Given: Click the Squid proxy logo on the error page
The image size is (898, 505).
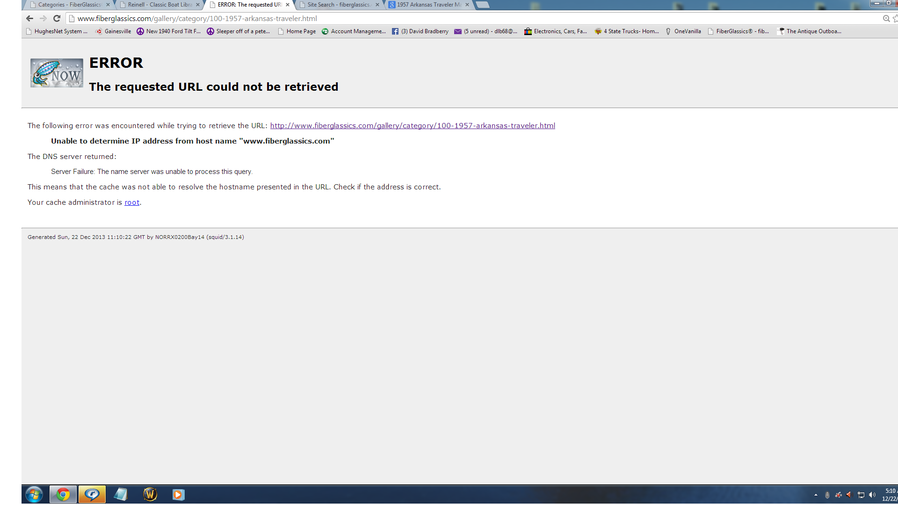Looking at the screenshot, I should point(56,72).
